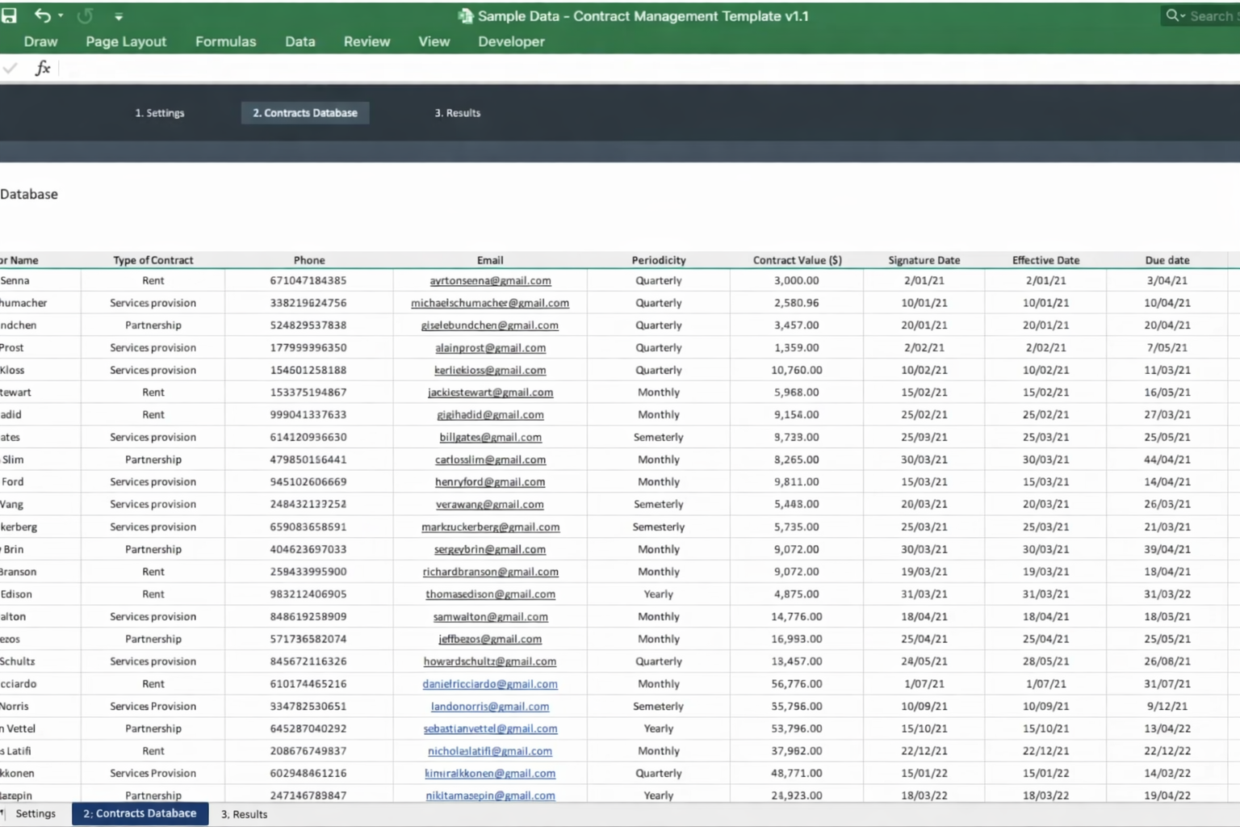Click the Search magnifier icon
The width and height of the screenshot is (1240, 827).
coord(1171,15)
